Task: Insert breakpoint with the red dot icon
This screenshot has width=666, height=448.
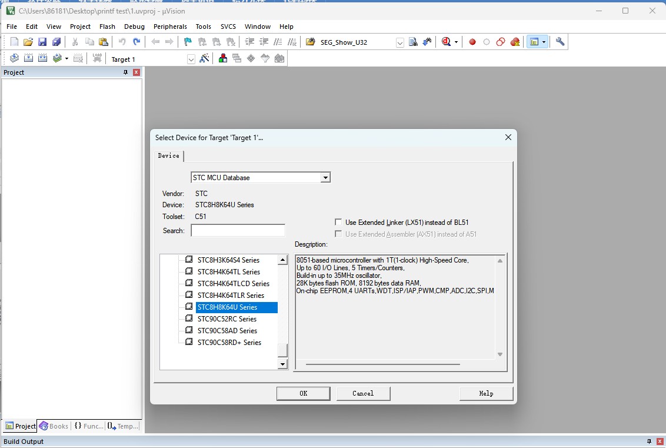Action: pos(472,42)
